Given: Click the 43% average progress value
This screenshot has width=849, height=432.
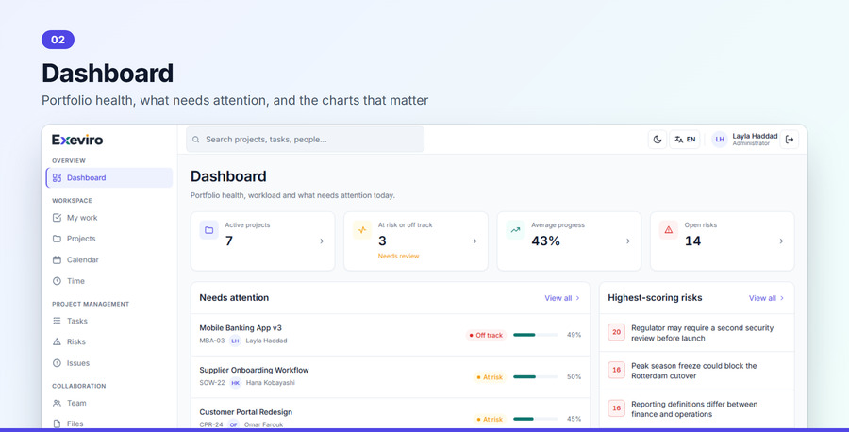Looking at the screenshot, I should (546, 241).
